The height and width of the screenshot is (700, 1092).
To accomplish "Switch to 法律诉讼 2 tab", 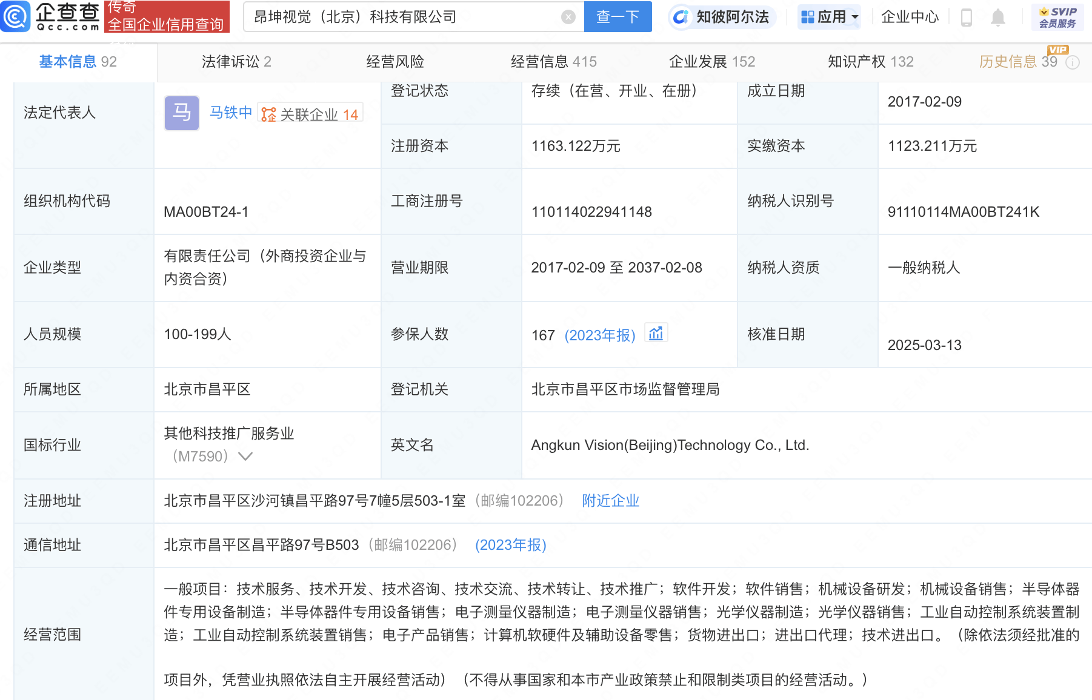I will point(236,62).
